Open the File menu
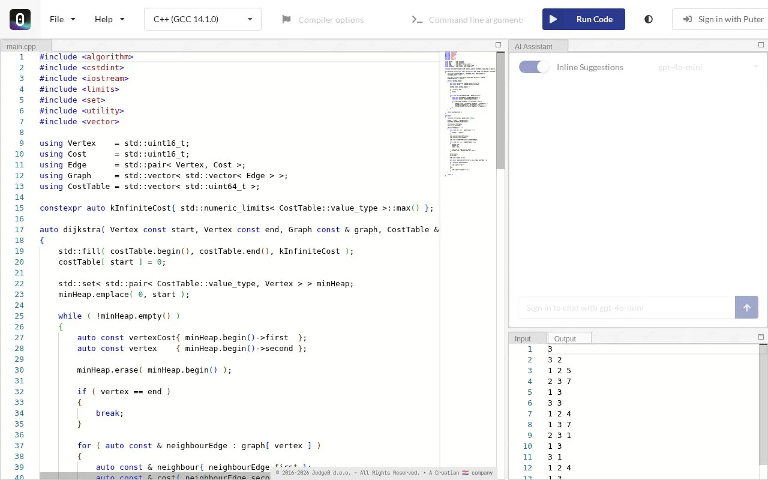Screen dimensions: 768x480 pos(62,19)
